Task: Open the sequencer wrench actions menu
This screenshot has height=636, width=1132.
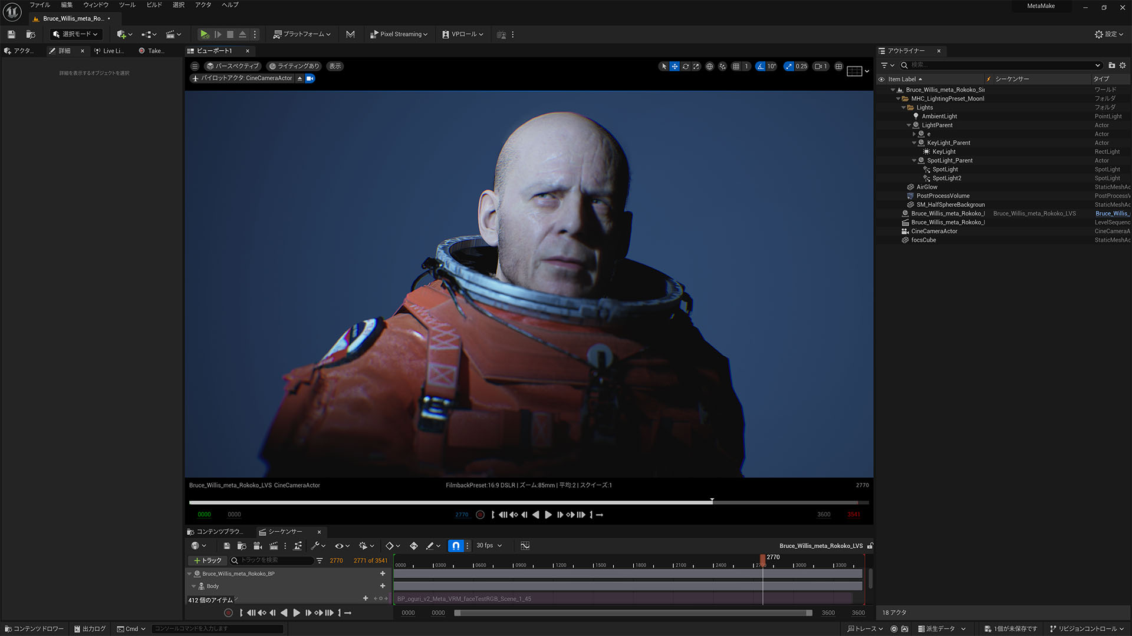Action: click(318, 546)
